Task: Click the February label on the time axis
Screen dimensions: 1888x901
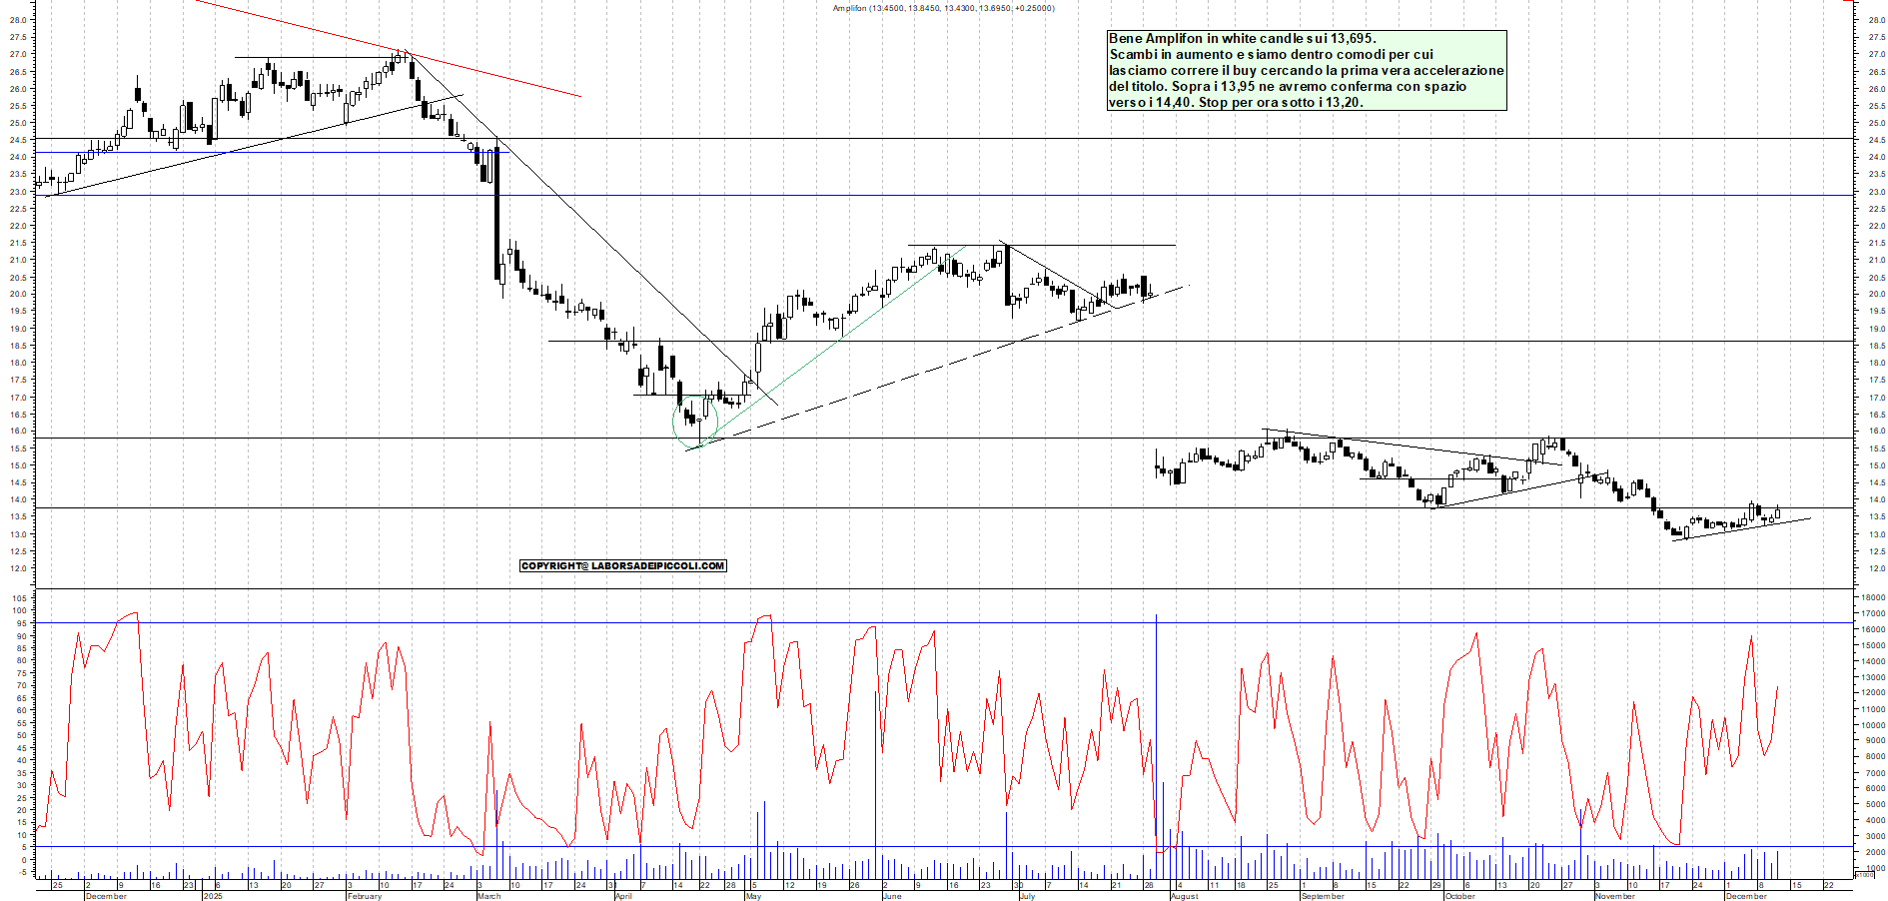Action: (364, 896)
